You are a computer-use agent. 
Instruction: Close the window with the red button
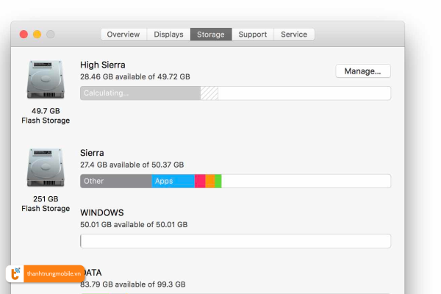(x=24, y=35)
